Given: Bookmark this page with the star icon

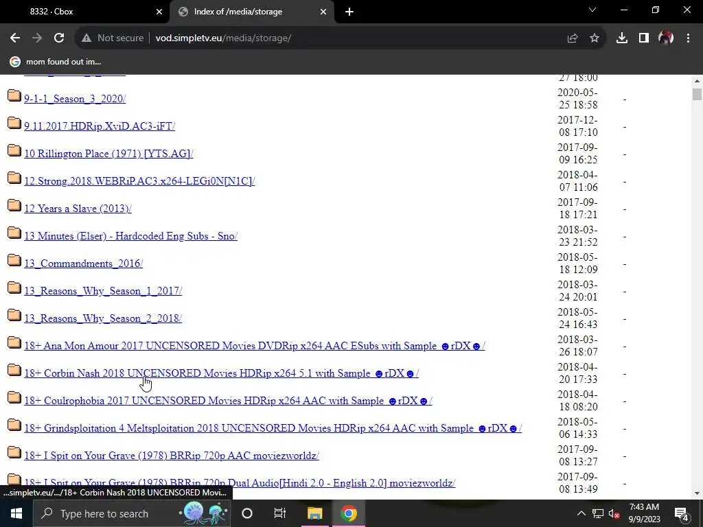Looking at the screenshot, I should [x=595, y=38].
